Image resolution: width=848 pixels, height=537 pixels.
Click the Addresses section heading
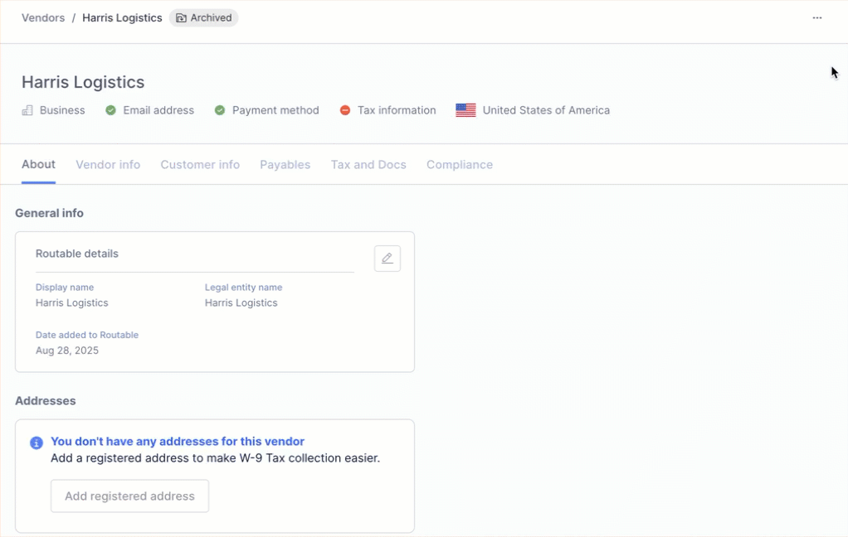[x=46, y=401]
